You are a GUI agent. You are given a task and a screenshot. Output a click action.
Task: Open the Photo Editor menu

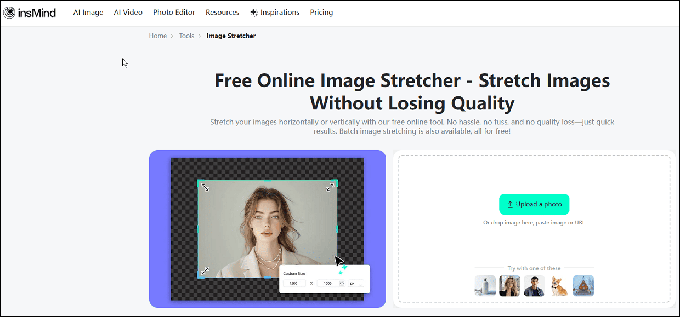[x=174, y=12]
